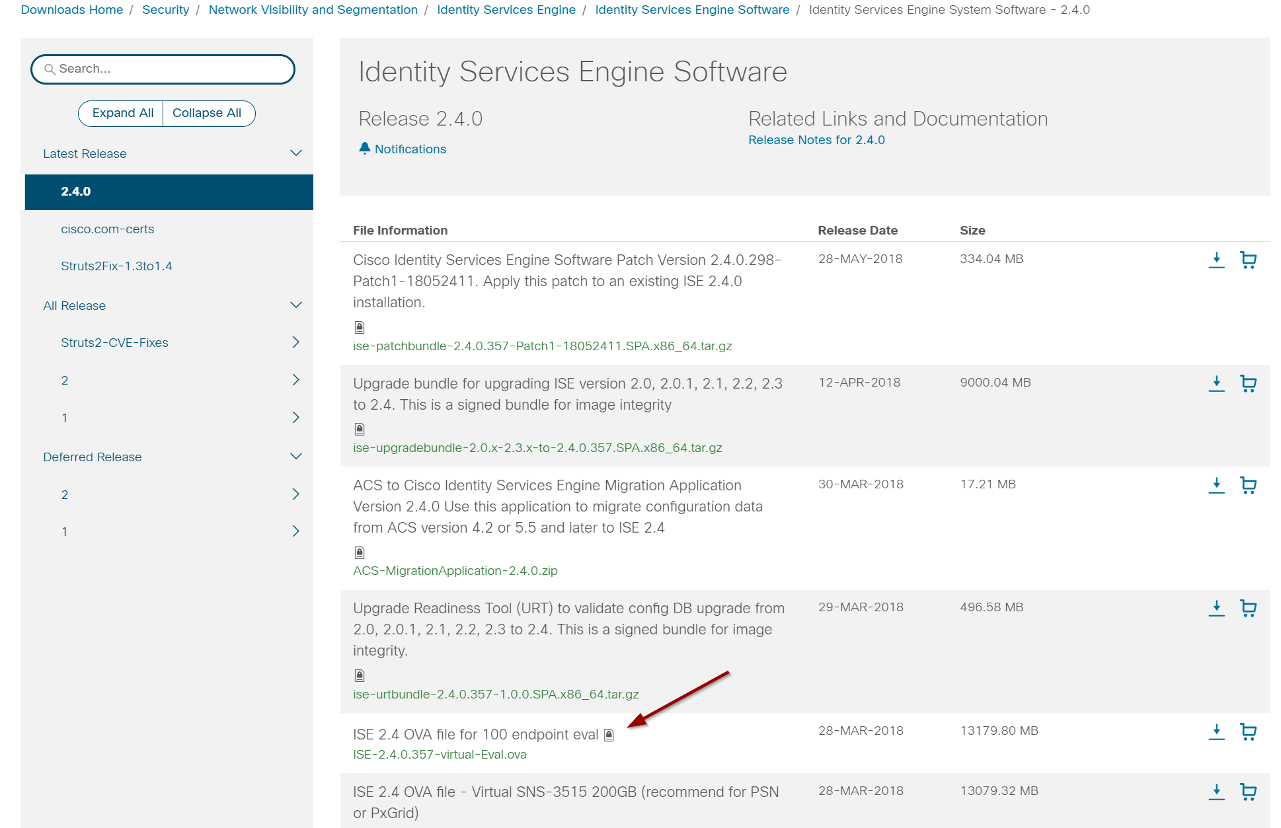Click size 496.58 MB
Viewport: 1281px width, 828px height.
coord(991,607)
